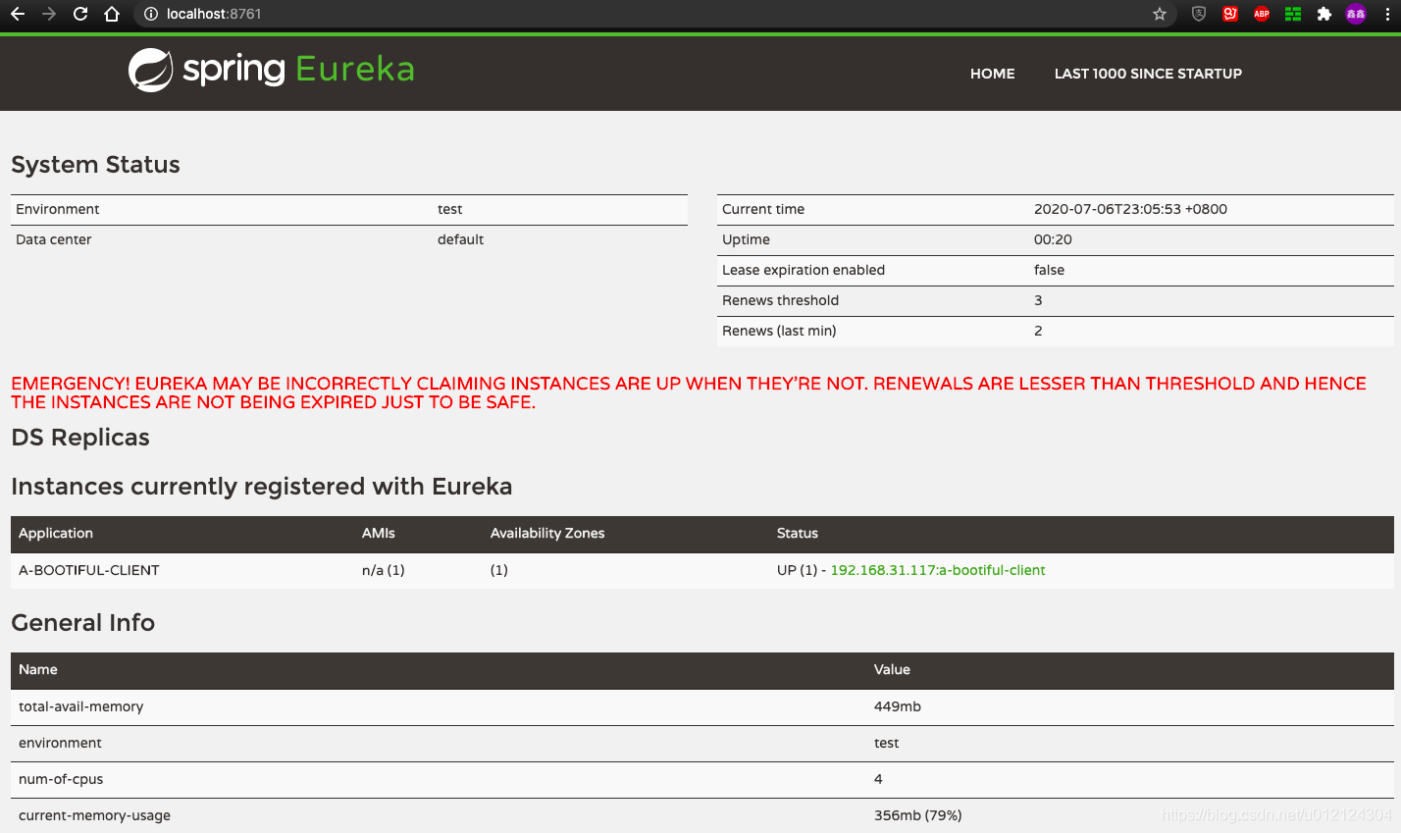The width and height of the screenshot is (1401, 833).
Task: Open the Extensions puzzle piece menu
Action: pyautogui.click(x=1324, y=14)
